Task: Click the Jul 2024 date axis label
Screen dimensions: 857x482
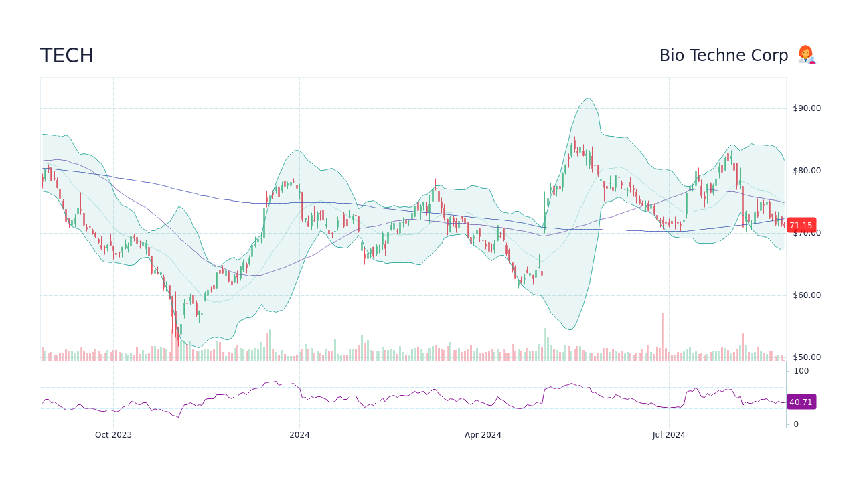Action: pos(669,435)
